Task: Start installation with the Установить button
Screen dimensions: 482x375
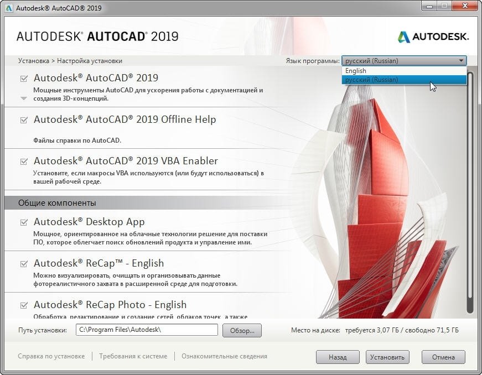Action: pyautogui.click(x=387, y=357)
